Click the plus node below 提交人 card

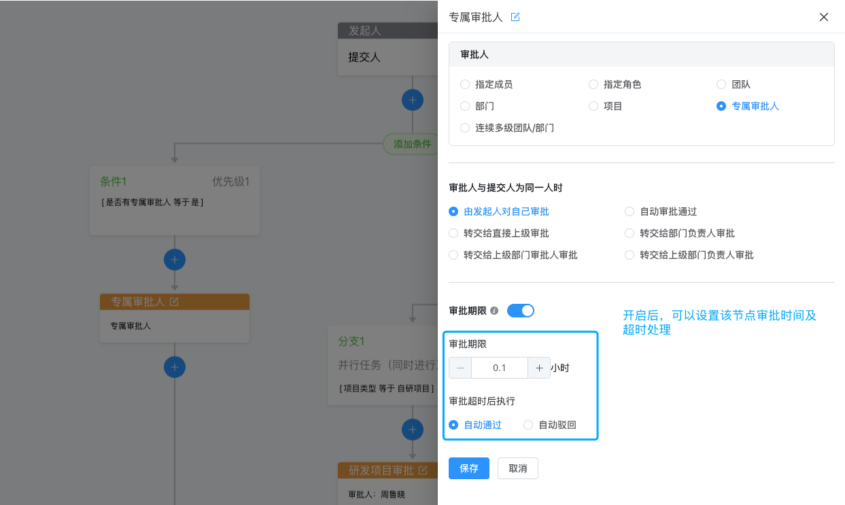pyautogui.click(x=413, y=100)
